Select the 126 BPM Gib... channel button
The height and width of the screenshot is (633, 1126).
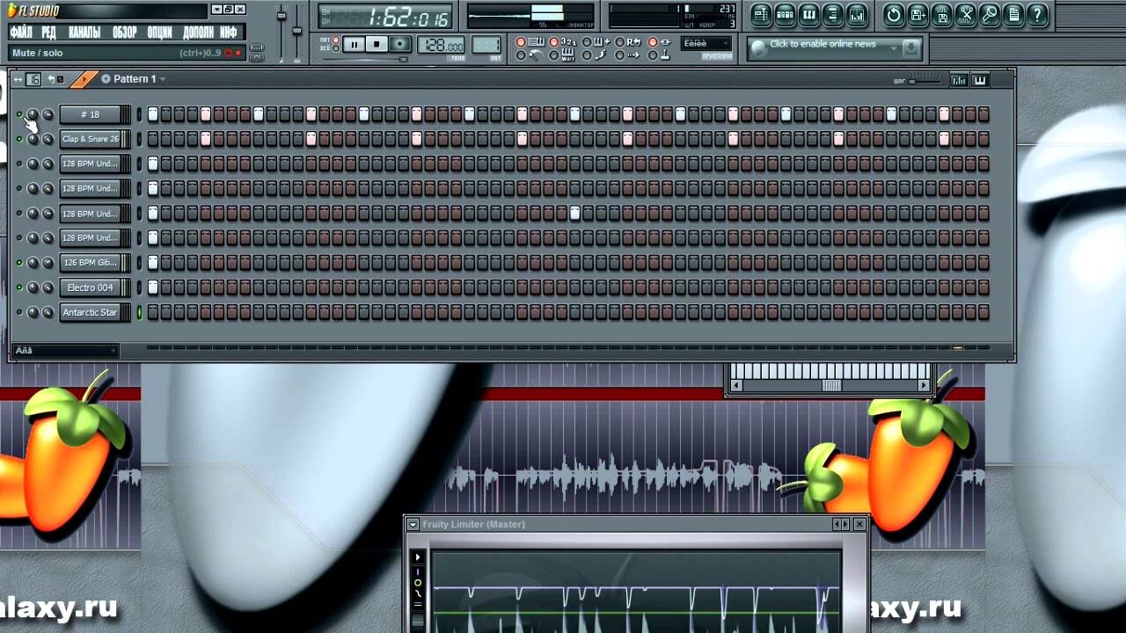coord(90,263)
